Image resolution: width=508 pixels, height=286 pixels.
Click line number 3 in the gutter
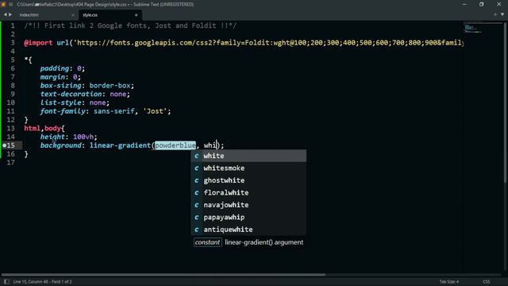point(13,43)
